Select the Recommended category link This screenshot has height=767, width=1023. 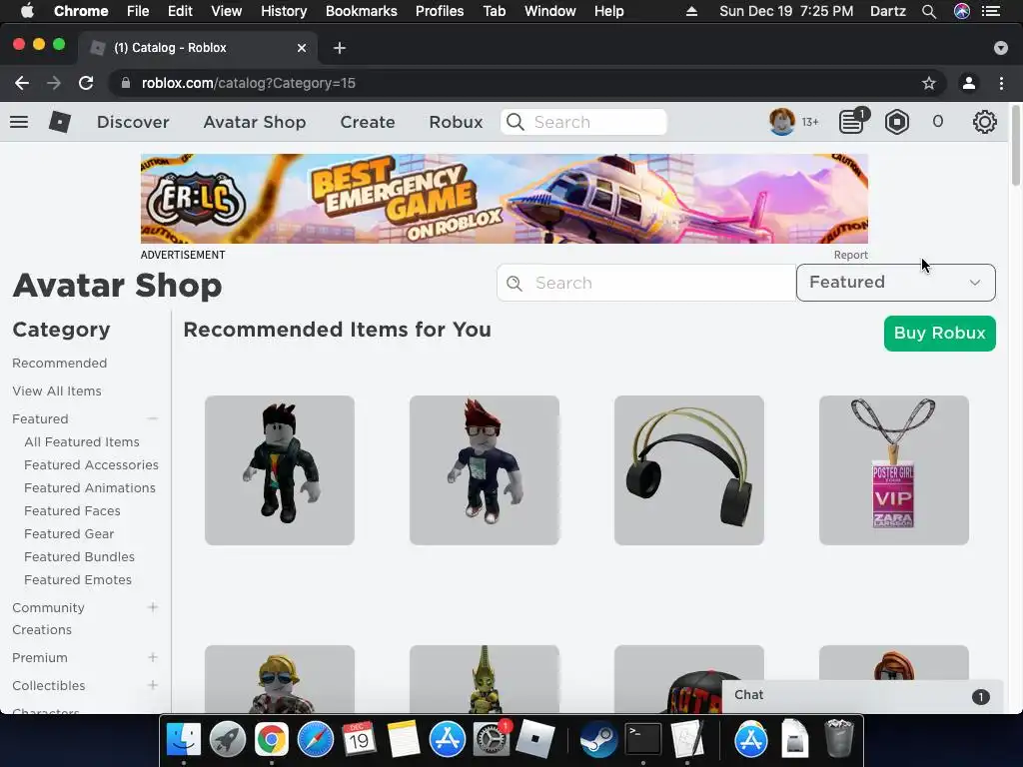59,364
